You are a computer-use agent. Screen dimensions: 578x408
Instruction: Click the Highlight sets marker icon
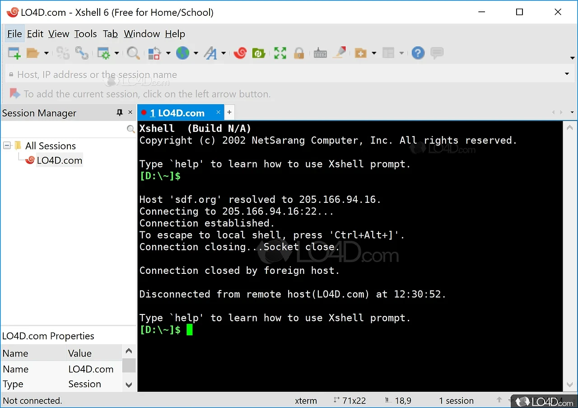tap(340, 53)
